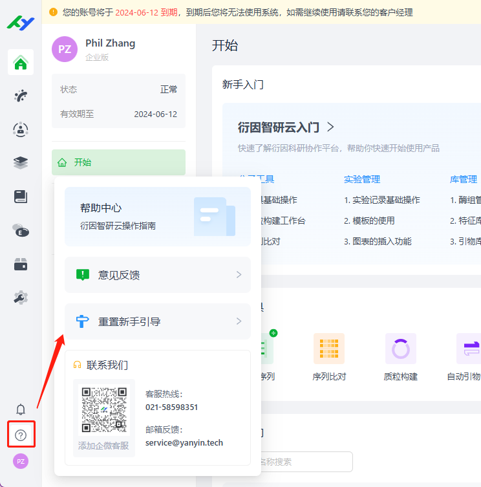The width and height of the screenshot is (481, 487).
Task: Click the name search input field
Action: pyautogui.click(x=306, y=462)
